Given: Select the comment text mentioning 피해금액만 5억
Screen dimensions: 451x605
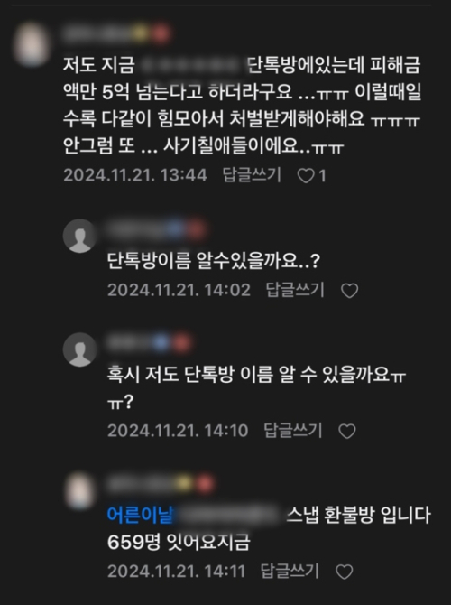Looking at the screenshot, I should pos(243,105).
